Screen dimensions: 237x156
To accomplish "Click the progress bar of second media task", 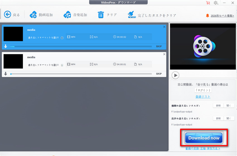I will pos(81,74).
